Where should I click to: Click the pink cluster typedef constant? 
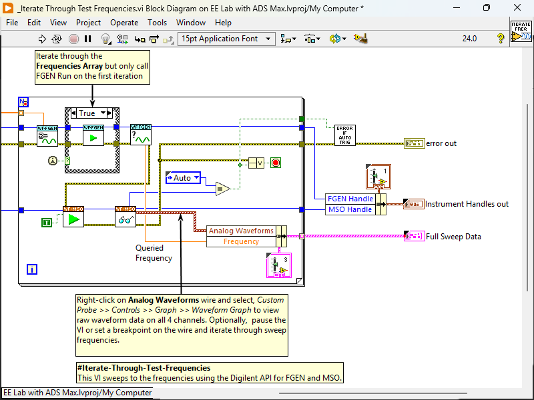pyautogui.click(x=279, y=265)
